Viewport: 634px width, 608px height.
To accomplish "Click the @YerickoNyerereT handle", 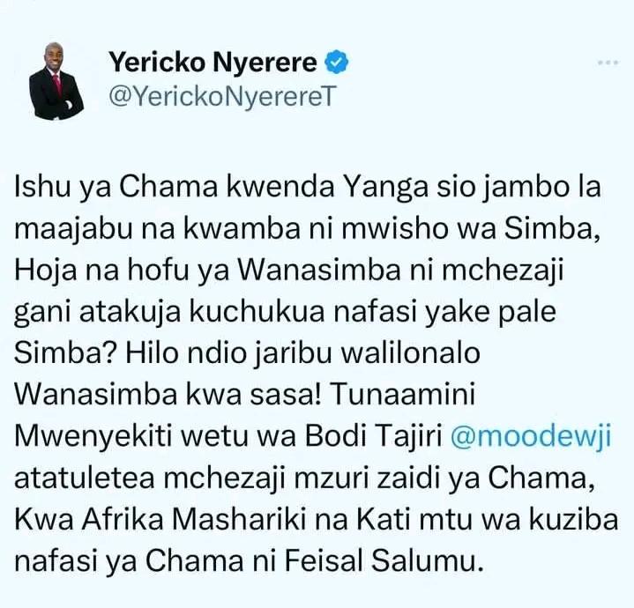I will (222, 97).
